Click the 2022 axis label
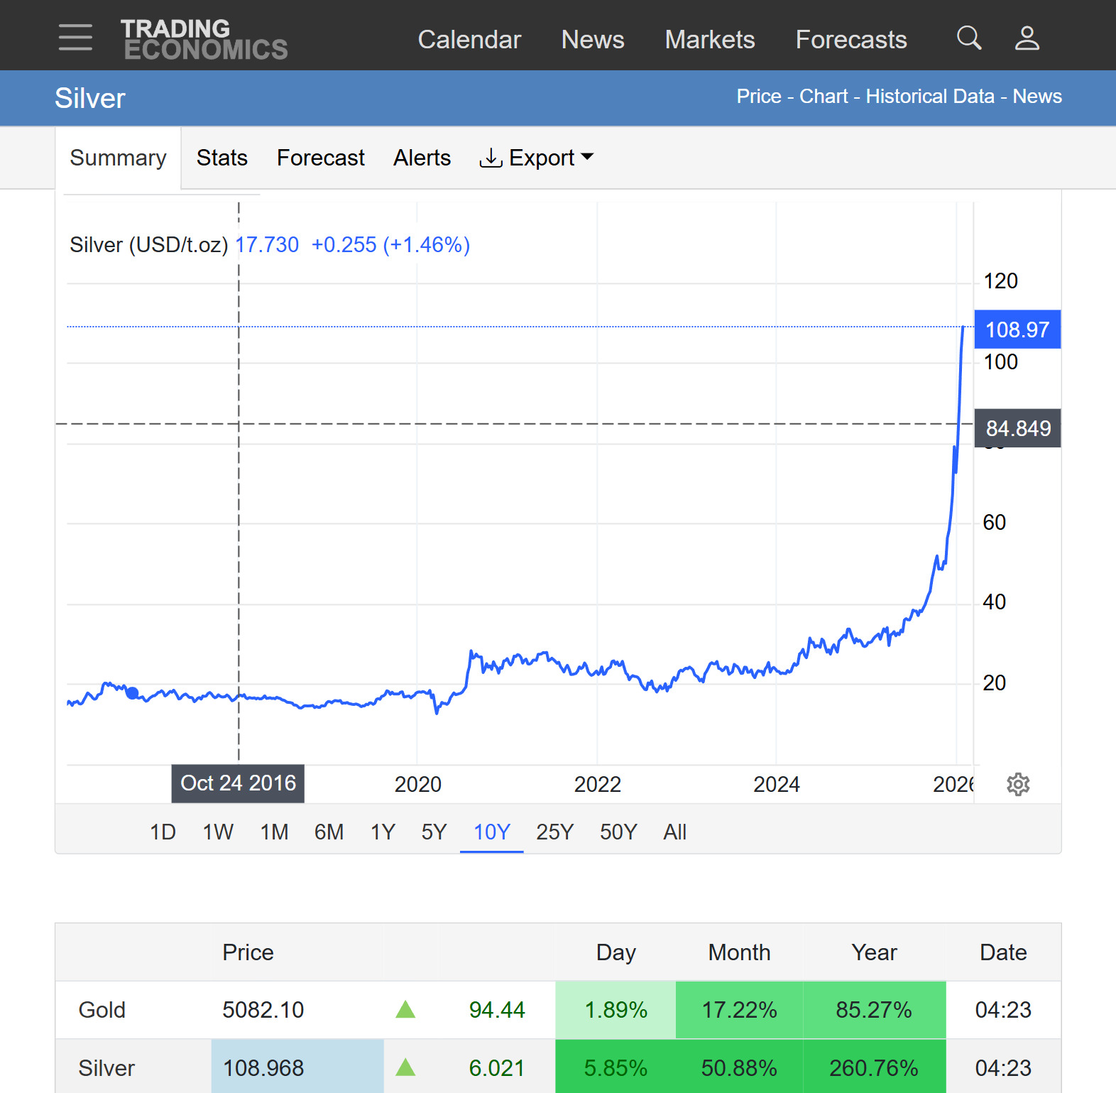This screenshot has width=1116, height=1093. pos(597,784)
